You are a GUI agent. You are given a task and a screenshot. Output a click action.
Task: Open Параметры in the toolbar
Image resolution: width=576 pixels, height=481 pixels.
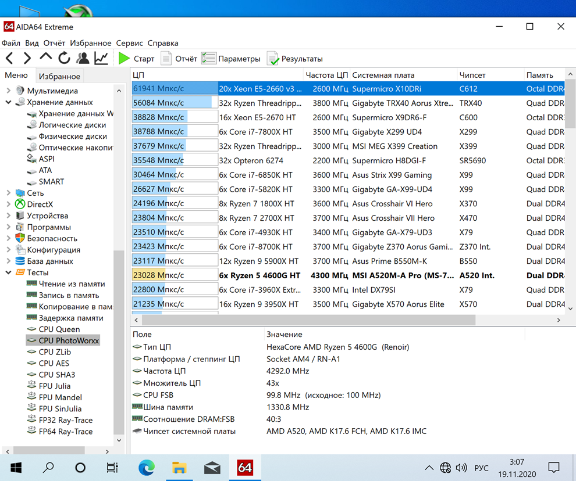click(231, 59)
